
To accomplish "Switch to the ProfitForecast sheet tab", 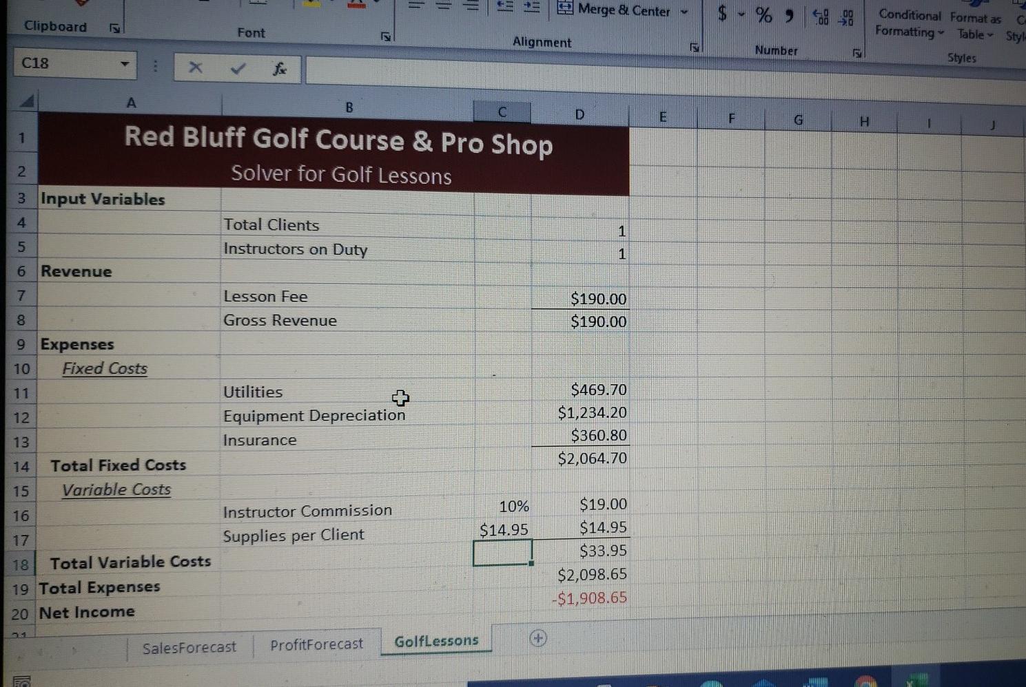I will tap(317, 644).
